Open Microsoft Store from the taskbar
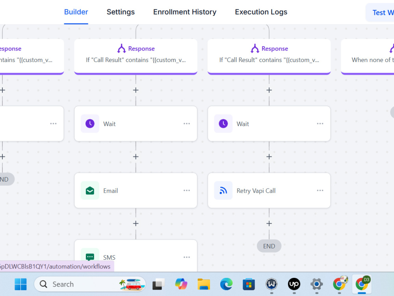 coord(249,284)
